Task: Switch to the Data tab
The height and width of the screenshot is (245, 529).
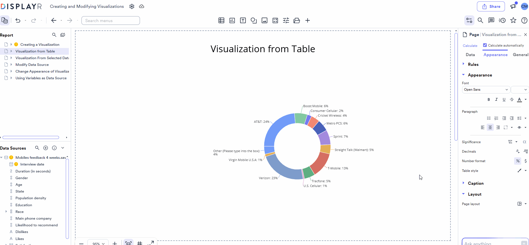Action: pos(470,55)
